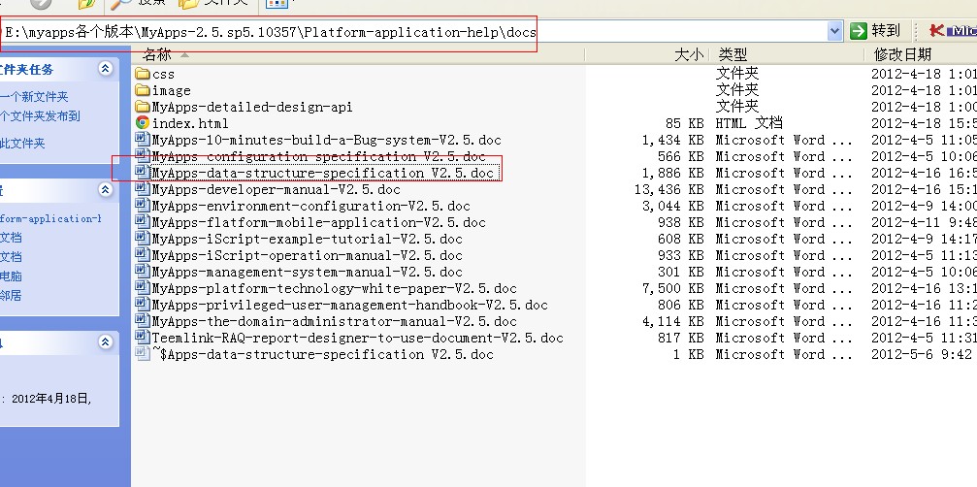Open the 邻居 link in the sidebar
Screen dimensions: 977x487
pos(11,296)
